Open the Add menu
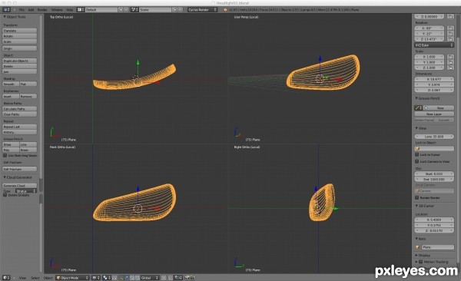This screenshot has width=461, height=281. point(31,10)
